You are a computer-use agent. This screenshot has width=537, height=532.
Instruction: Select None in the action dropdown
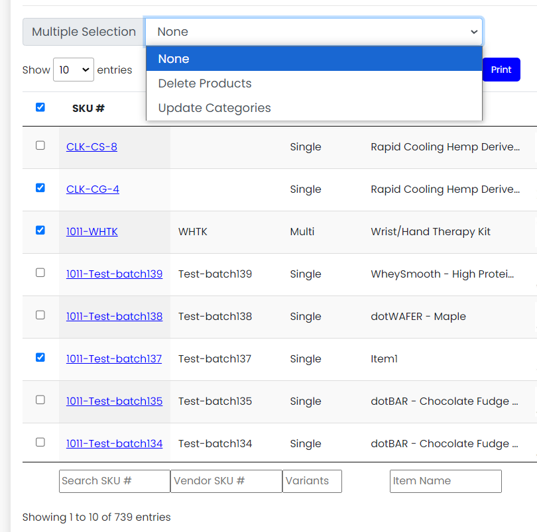174,59
